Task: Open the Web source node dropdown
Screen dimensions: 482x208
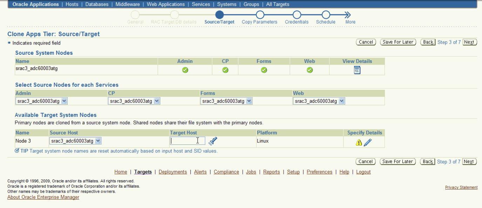Action: [319, 101]
